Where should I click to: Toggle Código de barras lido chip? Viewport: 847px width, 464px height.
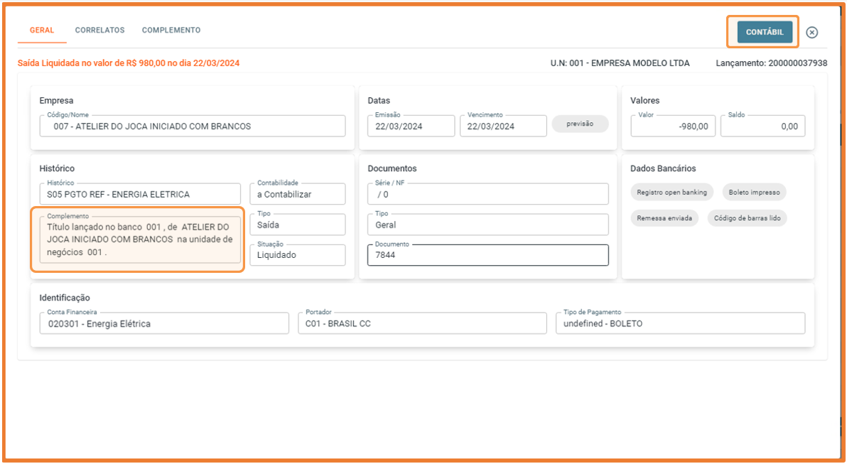[x=747, y=218]
